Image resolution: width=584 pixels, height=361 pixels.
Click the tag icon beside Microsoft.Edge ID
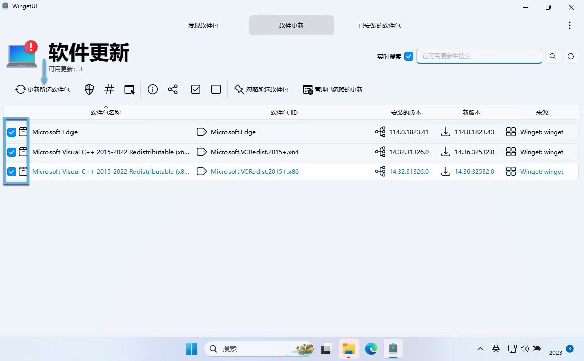[x=202, y=132]
